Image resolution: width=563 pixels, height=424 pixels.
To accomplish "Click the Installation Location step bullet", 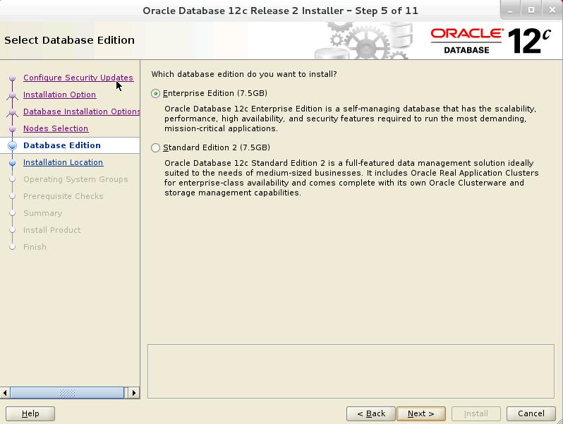I will tap(13, 163).
